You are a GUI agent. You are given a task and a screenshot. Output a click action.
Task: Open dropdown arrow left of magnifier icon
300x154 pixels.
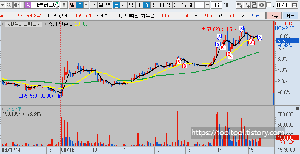pyautogui.click(x=3, y=5)
